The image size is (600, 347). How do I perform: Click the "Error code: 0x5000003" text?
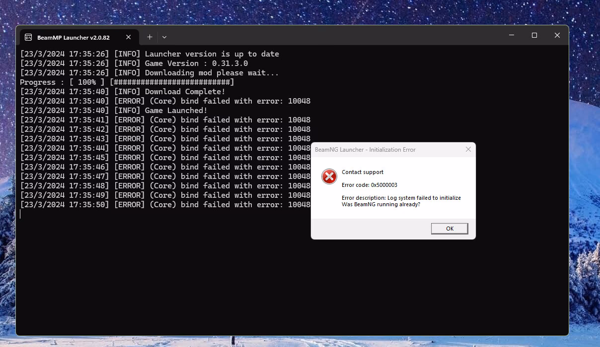[x=370, y=185]
